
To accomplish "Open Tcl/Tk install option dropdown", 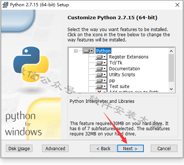I will pos(101,63).
